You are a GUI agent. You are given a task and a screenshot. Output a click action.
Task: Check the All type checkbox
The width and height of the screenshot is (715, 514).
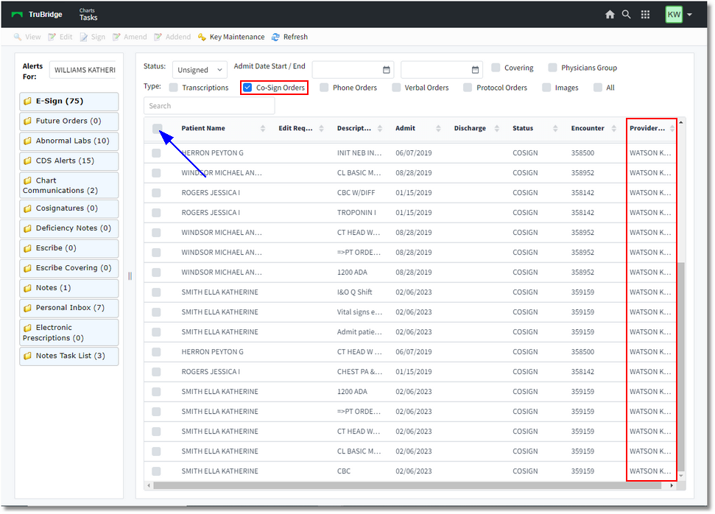tap(598, 88)
